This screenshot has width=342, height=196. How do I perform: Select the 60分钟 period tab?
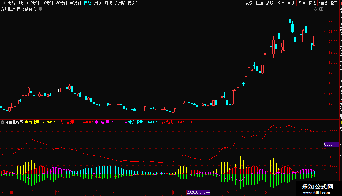tap(76, 3)
